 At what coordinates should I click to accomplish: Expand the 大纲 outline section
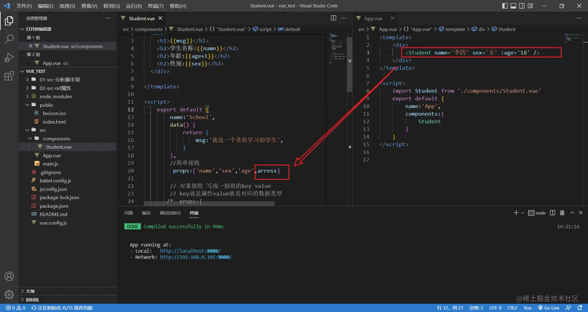22,291
